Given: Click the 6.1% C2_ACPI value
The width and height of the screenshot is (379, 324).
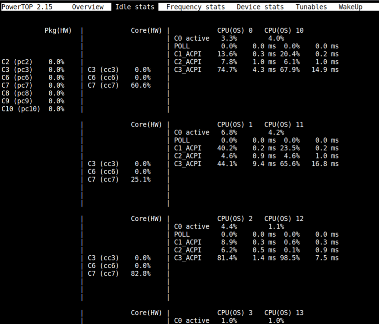Looking at the screenshot, I should click(292, 62).
